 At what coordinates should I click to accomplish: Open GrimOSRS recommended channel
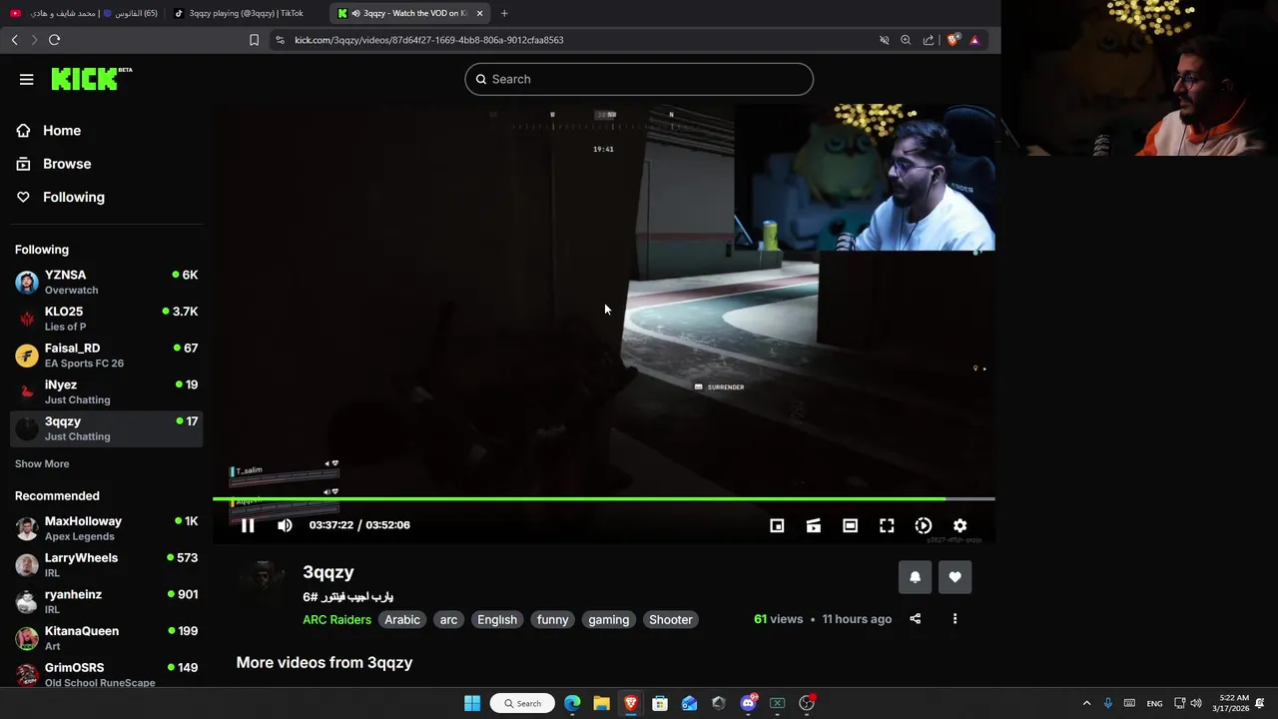coord(107,675)
